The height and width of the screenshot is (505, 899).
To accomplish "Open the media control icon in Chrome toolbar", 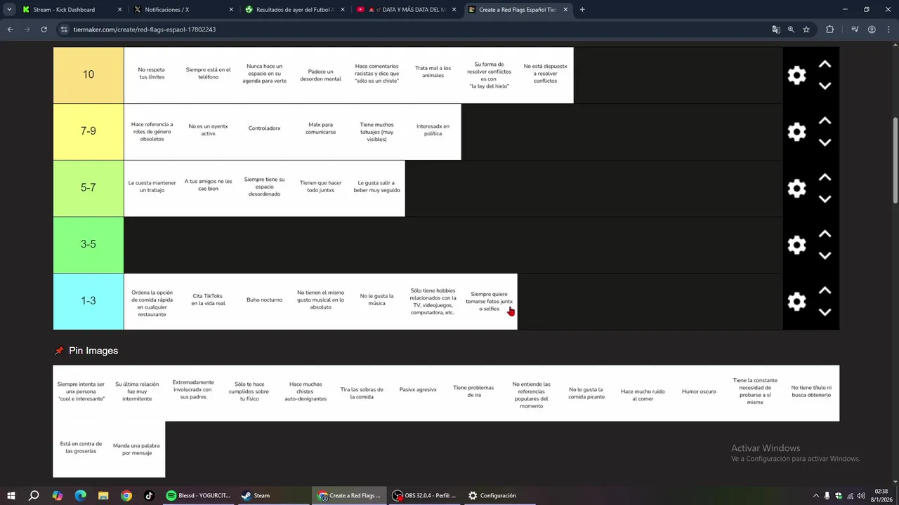I will [855, 29].
